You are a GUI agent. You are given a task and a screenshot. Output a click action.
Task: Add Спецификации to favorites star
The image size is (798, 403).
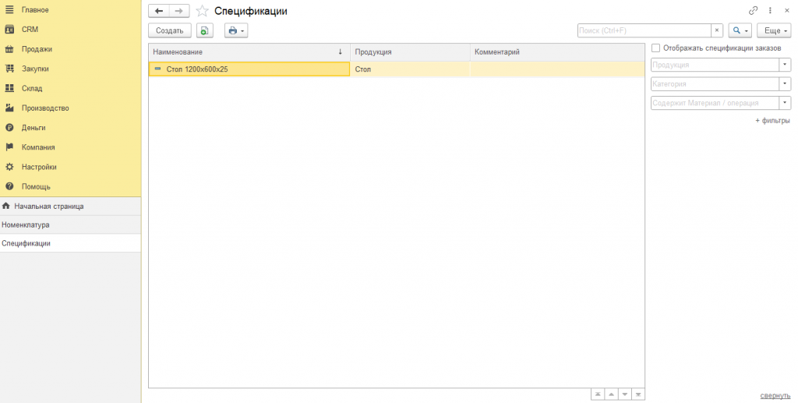coord(202,11)
